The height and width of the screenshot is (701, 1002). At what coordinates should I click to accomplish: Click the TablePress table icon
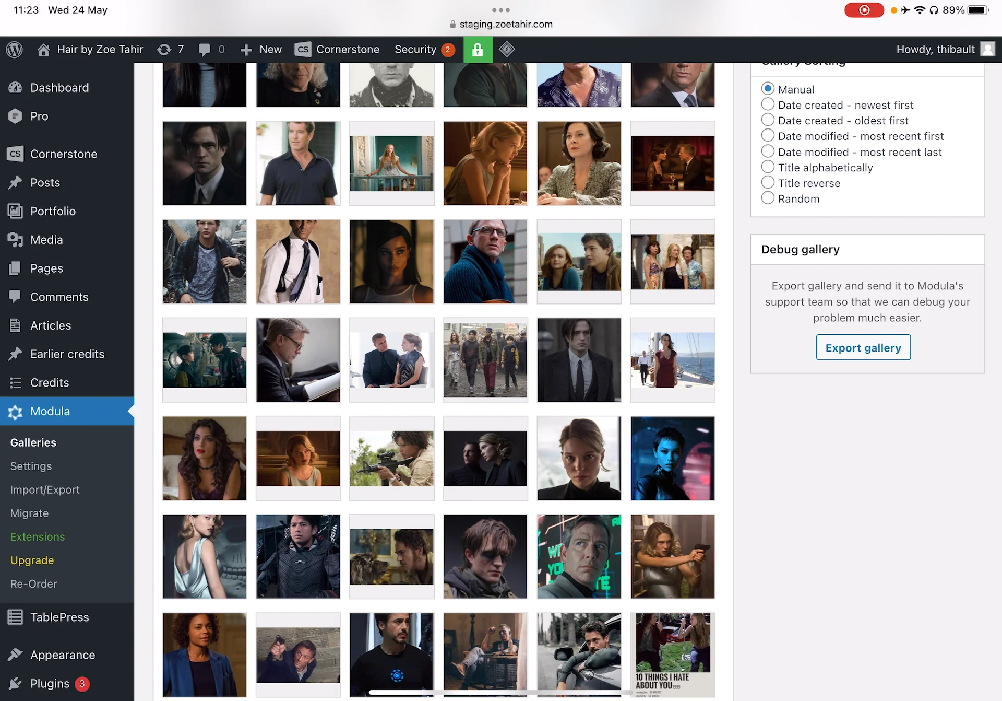coord(15,617)
